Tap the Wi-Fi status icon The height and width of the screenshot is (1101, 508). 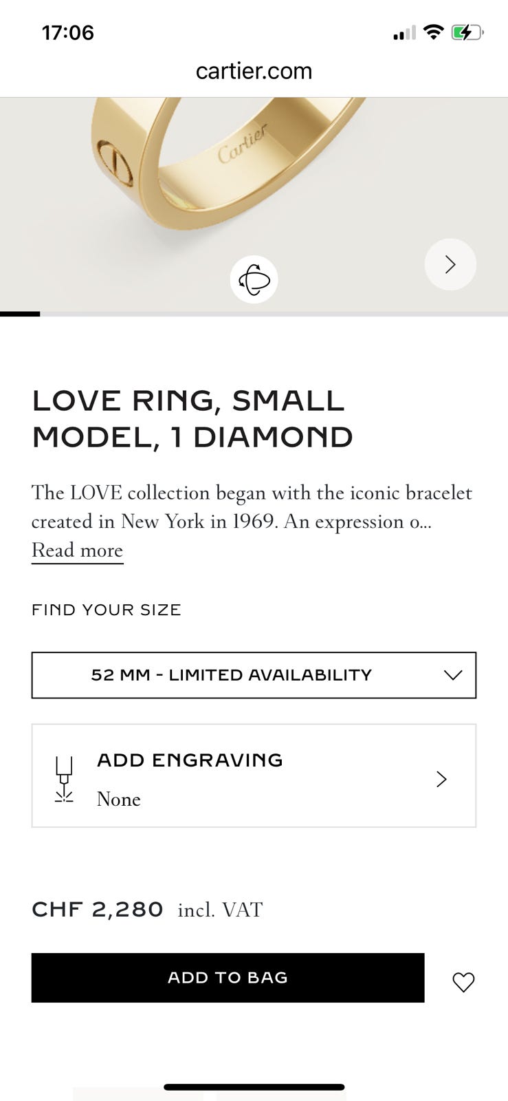pos(433,32)
